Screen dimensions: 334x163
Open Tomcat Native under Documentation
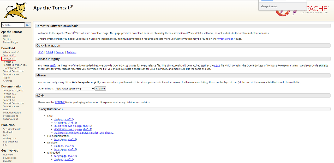[11, 106]
